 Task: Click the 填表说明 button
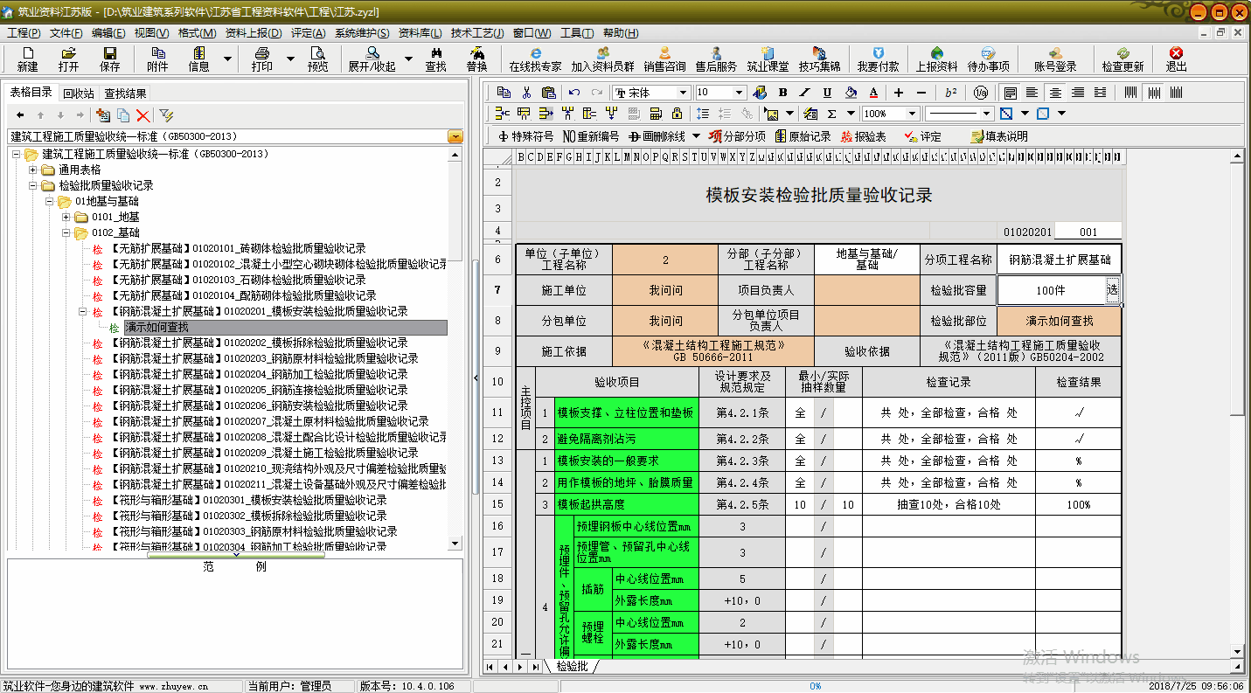coord(999,136)
